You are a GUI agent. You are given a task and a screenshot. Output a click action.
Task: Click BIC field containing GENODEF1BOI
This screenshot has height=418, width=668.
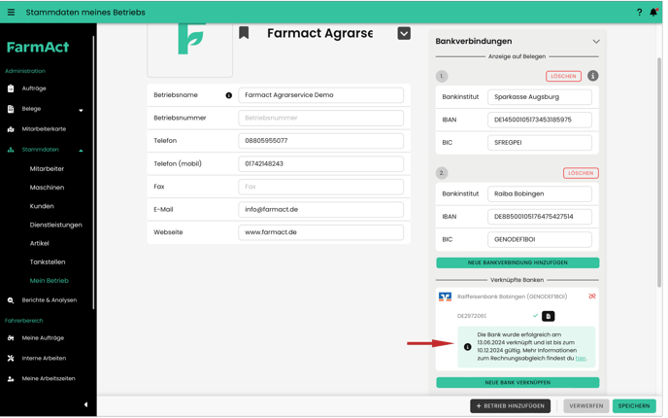(x=539, y=240)
